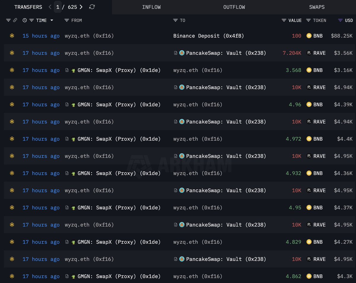Open the FROM column filter
This screenshot has width=356, height=283.
[x=67, y=20]
